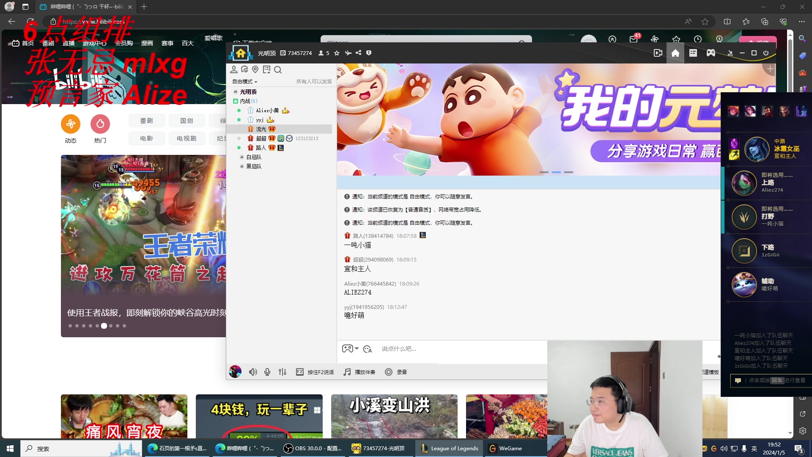Select the 光明顶 root channel
Image resolution: width=812 pixels, height=457 pixels.
pos(248,92)
